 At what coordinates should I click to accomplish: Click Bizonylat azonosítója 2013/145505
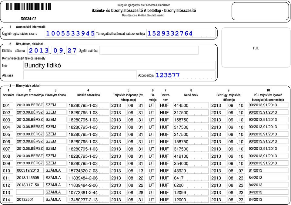(30, 178)
